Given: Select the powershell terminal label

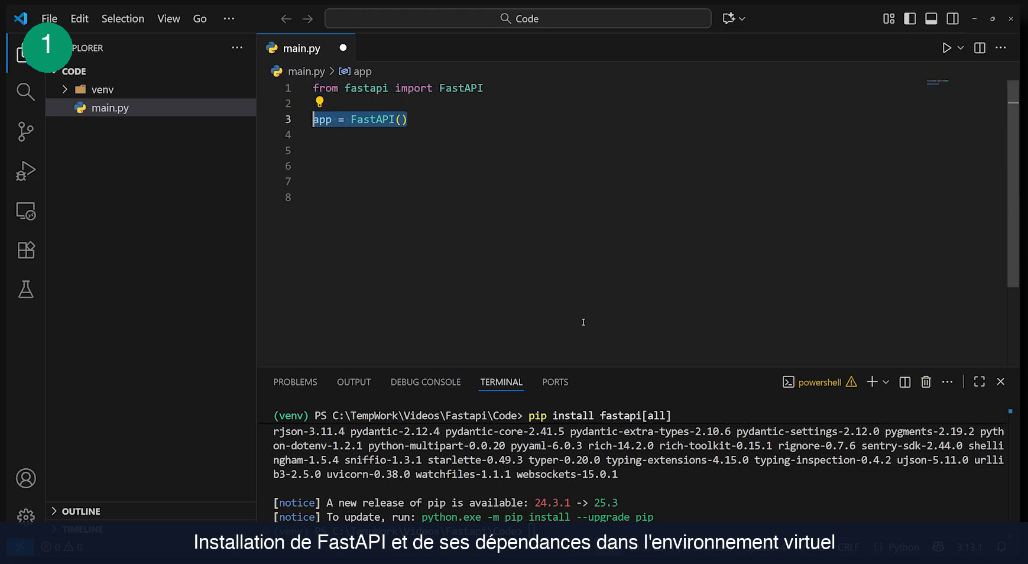Looking at the screenshot, I should tap(819, 383).
